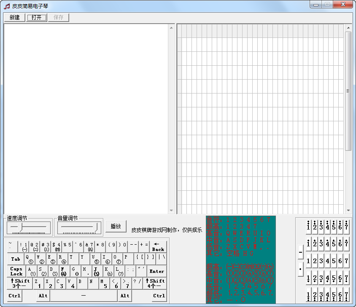Select double-dotted-above note 1 in top row

pyautogui.click(x=309, y=227)
